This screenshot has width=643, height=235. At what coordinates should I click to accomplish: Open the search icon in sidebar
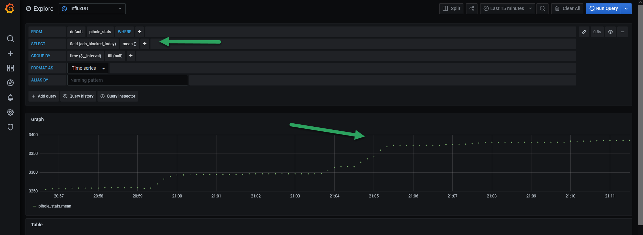[x=10, y=39]
